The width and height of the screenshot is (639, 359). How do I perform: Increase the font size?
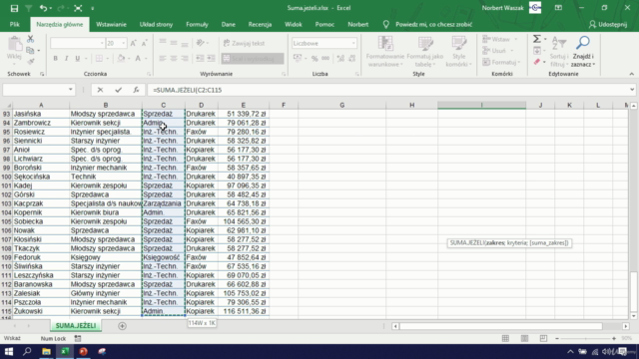click(133, 43)
